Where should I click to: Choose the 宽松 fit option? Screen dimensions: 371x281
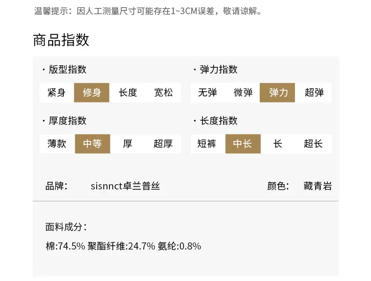pyautogui.click(x=163, y=93)
